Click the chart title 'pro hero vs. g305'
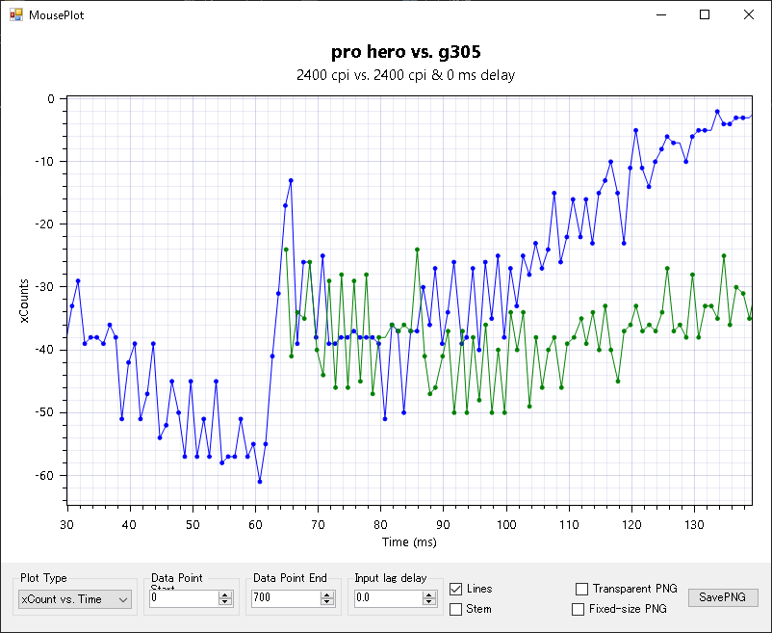 pyautogui.click(x=405, y=51)
